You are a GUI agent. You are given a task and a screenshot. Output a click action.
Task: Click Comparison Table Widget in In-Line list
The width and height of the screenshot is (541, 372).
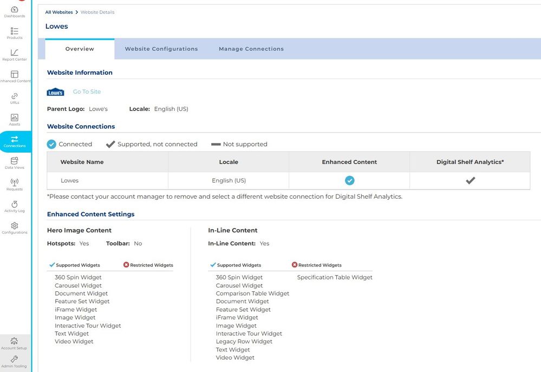252,293
